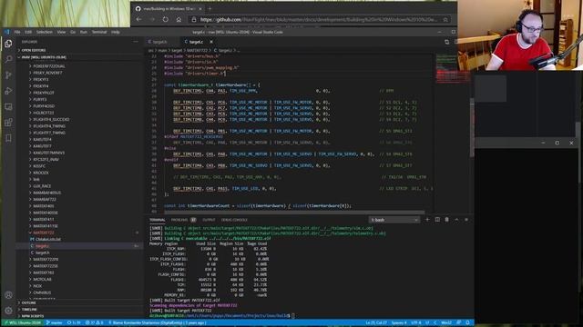Maximize terminal panel with up chevron
The image size is (583, 327).
(456, 220)
